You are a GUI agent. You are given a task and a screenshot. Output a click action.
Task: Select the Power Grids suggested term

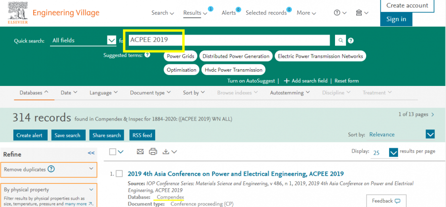click(180, 56)
